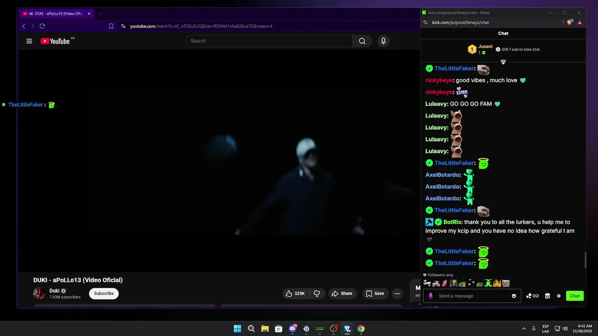Screen dimensions: 598x336
Task: Send message with green Chat button
Action: [575, 296]
